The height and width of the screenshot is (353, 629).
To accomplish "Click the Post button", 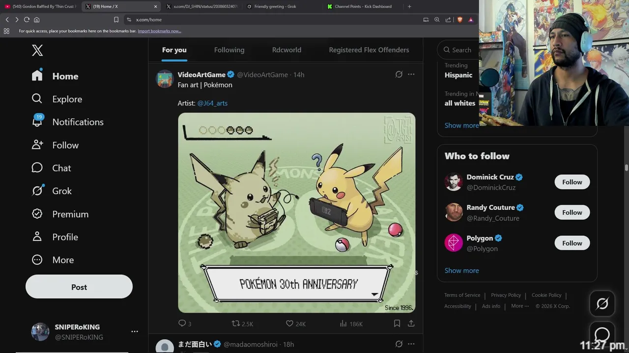I will [x=79, y=287].
